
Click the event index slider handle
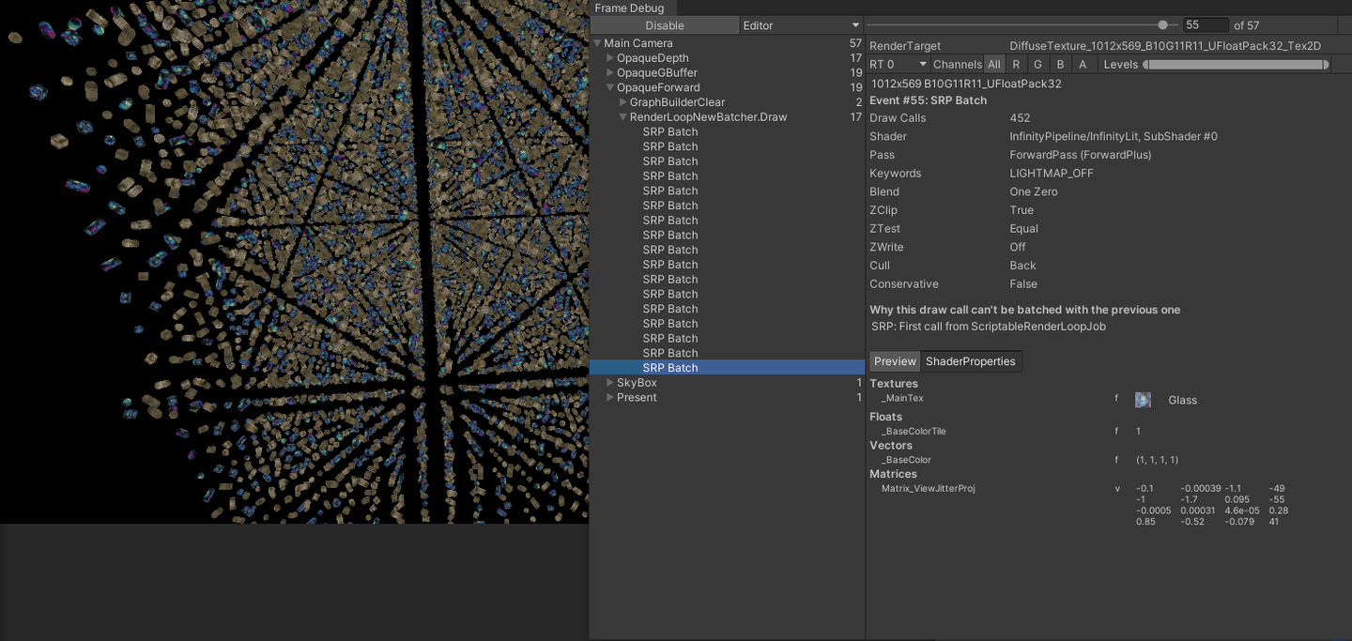[1163, 25]
